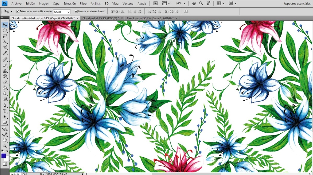
Task: Align top edges button
Action: coord(113,11)
